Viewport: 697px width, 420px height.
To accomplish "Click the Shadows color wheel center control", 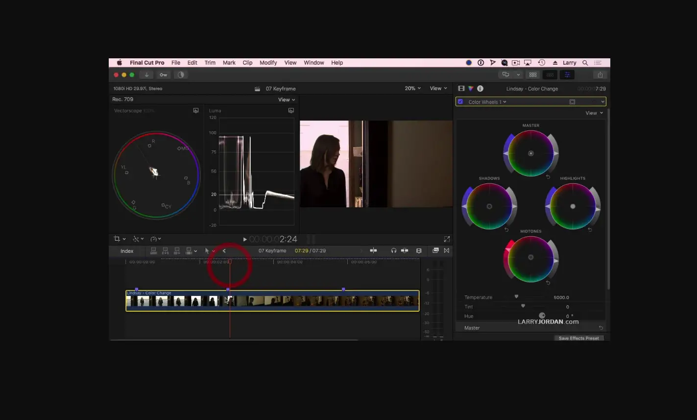I will [488, 206].
